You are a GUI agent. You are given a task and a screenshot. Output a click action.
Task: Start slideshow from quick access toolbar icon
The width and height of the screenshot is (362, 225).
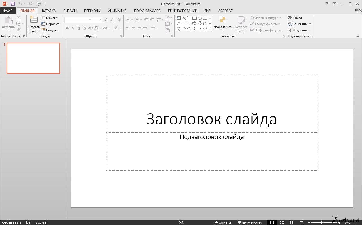39,4
